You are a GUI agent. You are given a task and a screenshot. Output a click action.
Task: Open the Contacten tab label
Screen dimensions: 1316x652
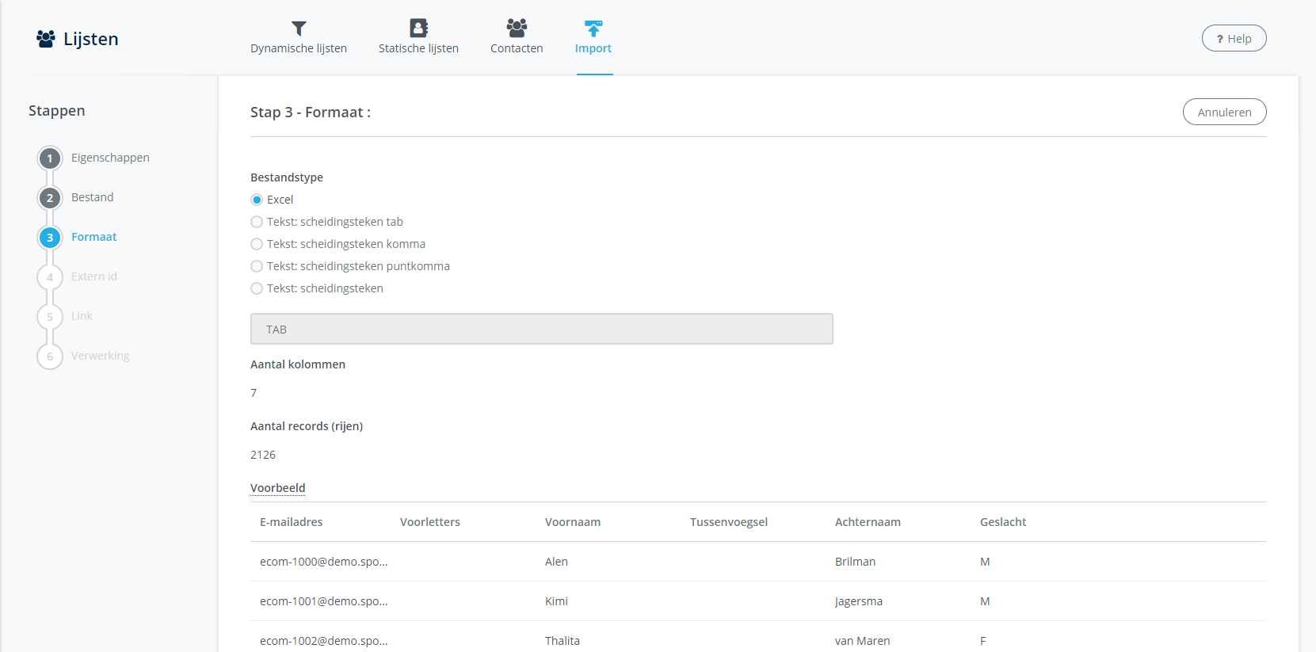517,48
